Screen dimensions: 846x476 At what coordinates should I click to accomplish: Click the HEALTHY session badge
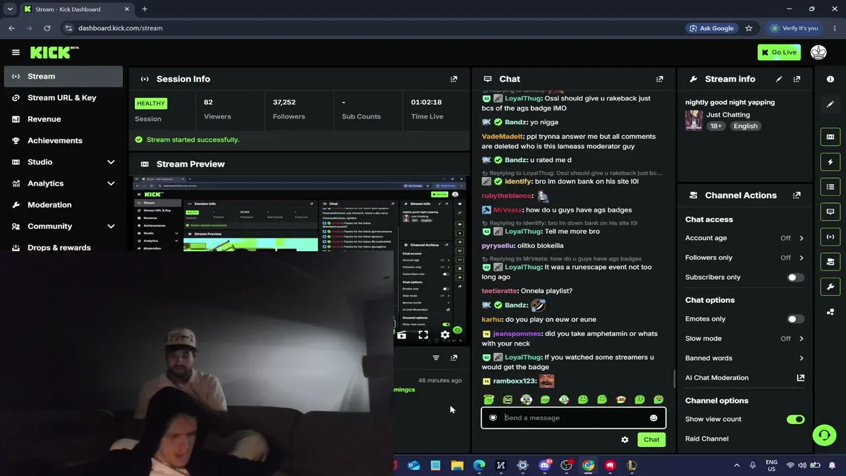(x=151, y=103)
